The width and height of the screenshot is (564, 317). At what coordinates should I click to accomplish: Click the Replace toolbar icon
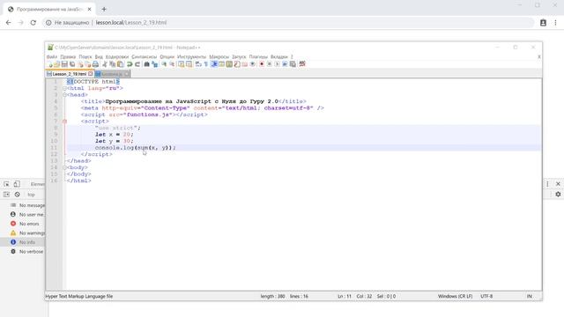click(155, 64)
